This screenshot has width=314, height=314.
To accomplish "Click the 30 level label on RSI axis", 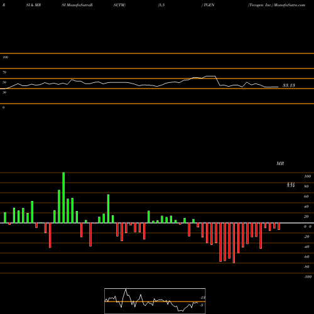I will pos(4,92).
